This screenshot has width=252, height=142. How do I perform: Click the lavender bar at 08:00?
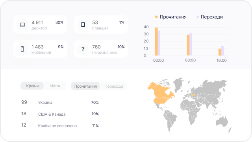click(x=191, y=44)
